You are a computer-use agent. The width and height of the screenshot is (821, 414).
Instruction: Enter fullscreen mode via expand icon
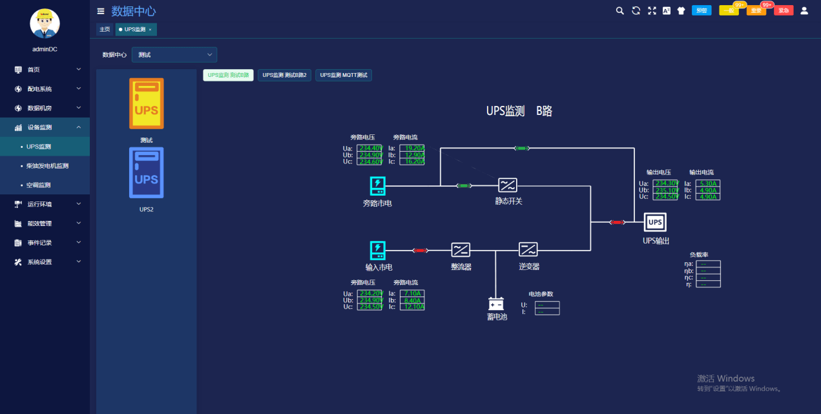[x=652, y=10]
